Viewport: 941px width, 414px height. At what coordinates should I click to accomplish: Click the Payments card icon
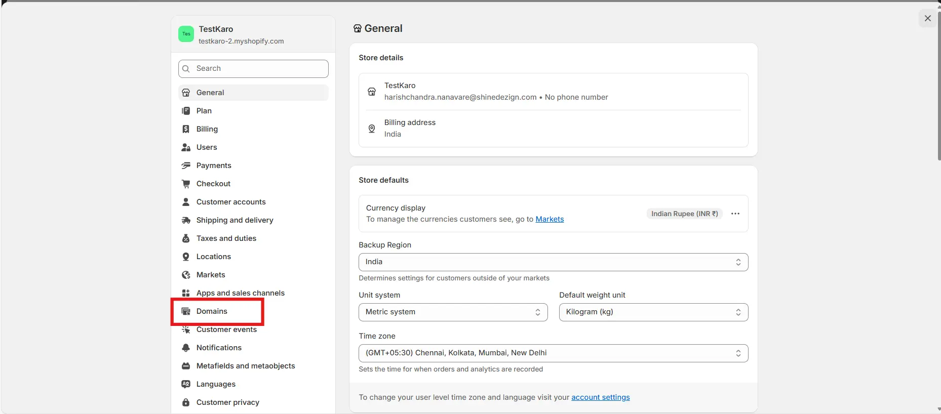[186, 165]
